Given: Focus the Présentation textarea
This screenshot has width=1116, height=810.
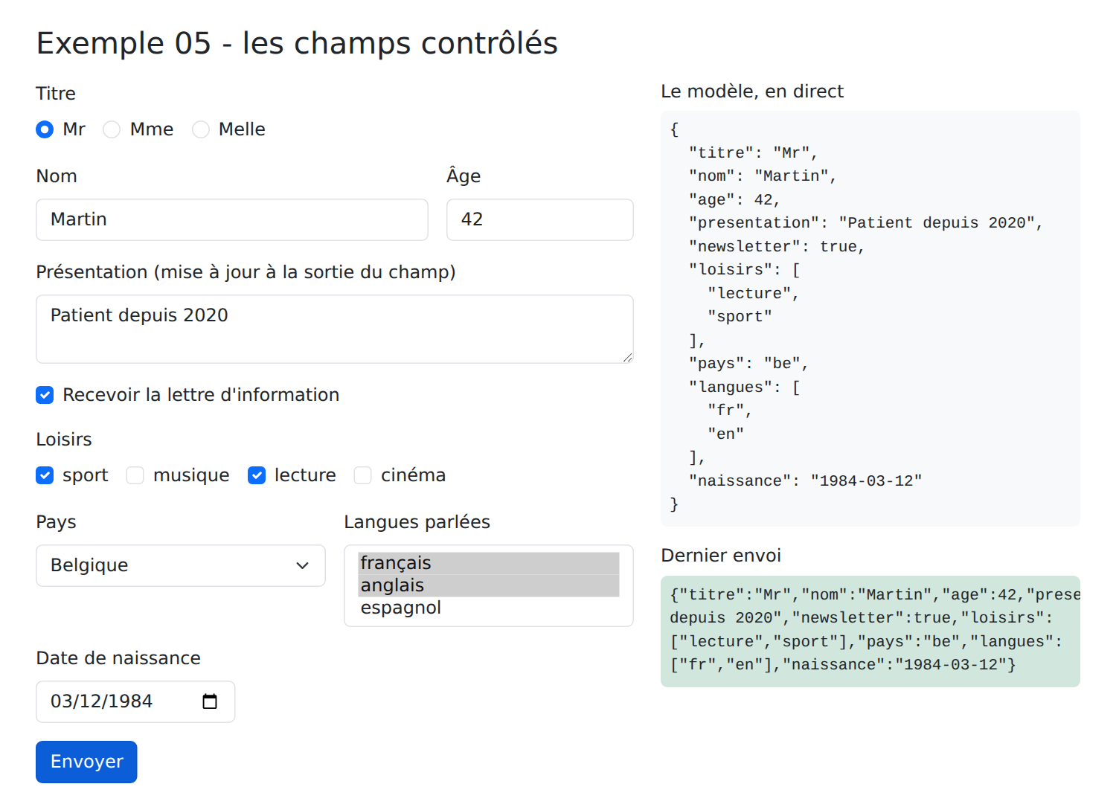Looking at the screenshot, I should coord(335,329).
